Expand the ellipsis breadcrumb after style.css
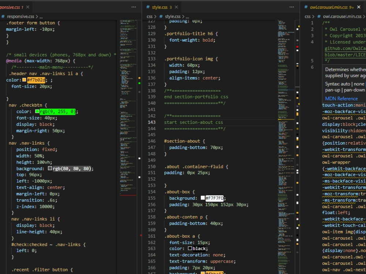The height and width of the screenshot is (274, 366). pyautogui.click(x=187, y=17)
